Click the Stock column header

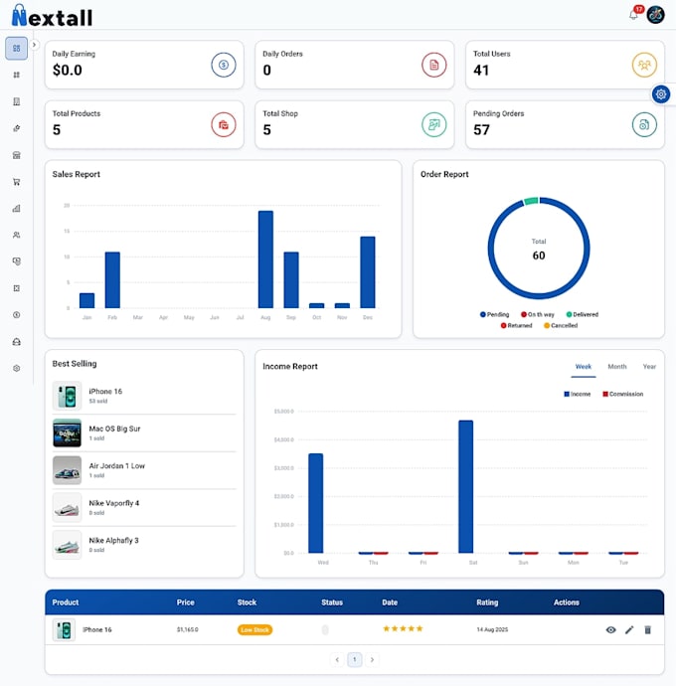tap(247, 602)
